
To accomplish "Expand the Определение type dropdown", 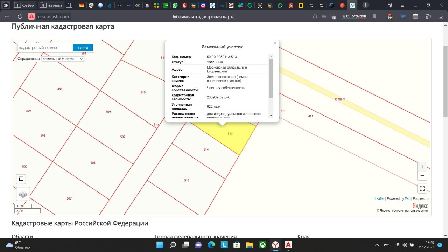I will pyautogui.click(x=62, y=59).
